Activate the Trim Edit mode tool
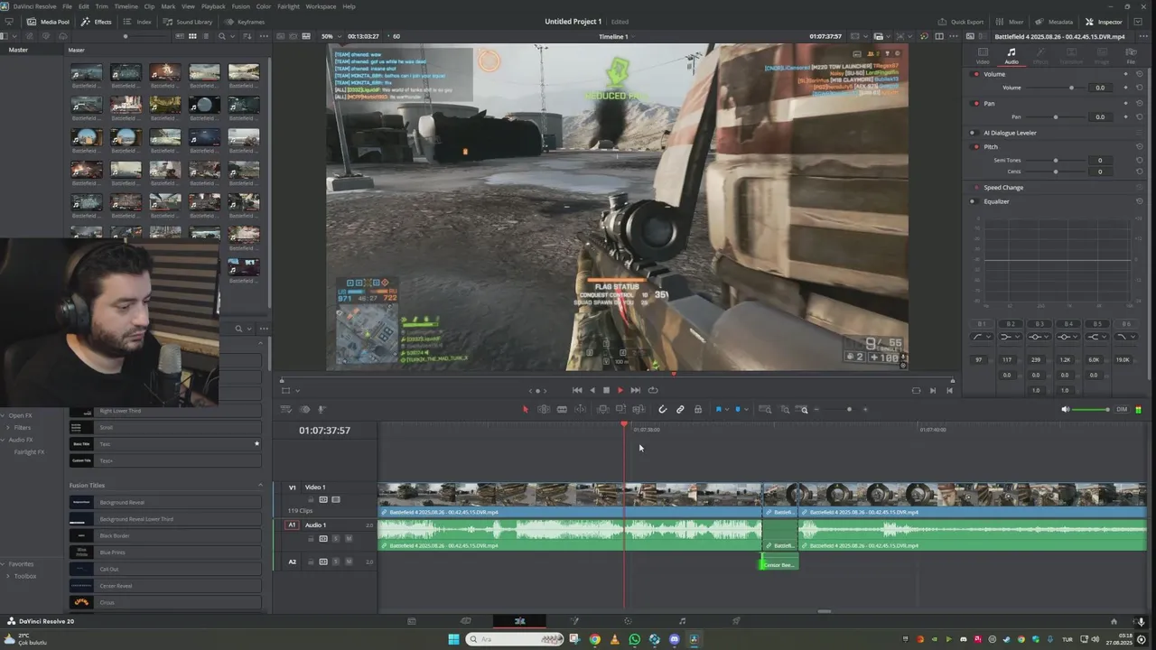1156x650 pixels. [544, 409]
